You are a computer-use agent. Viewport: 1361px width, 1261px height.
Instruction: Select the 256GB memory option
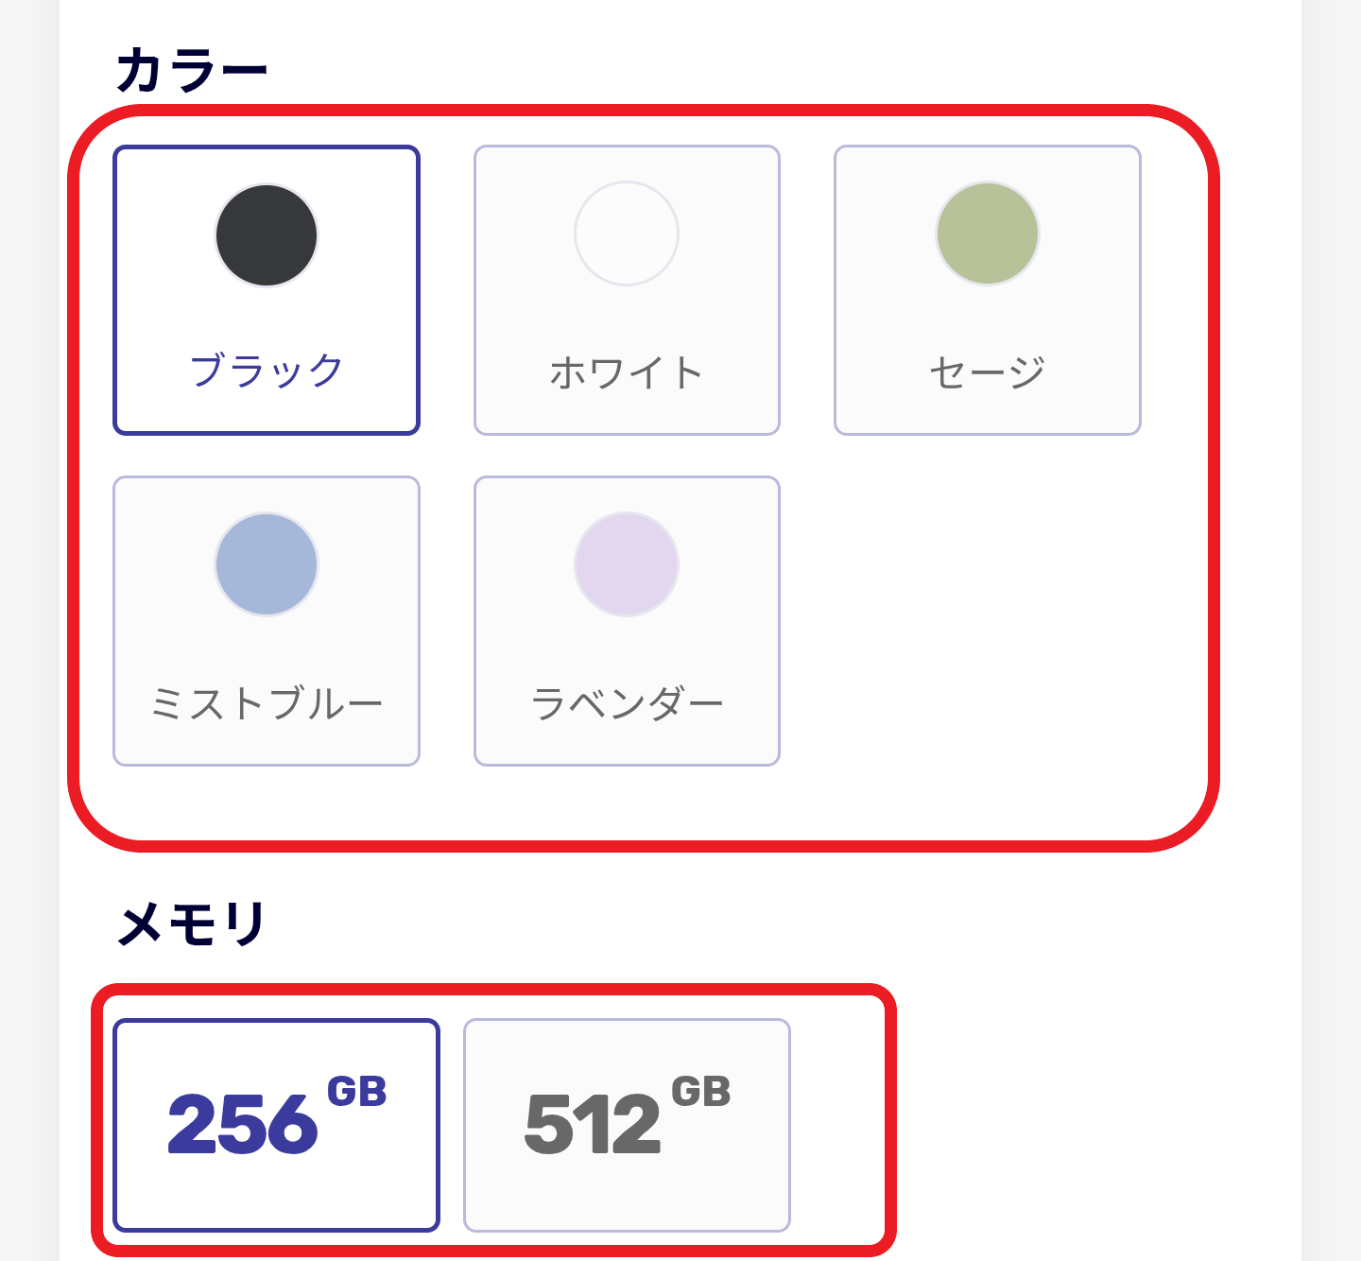277,1123
